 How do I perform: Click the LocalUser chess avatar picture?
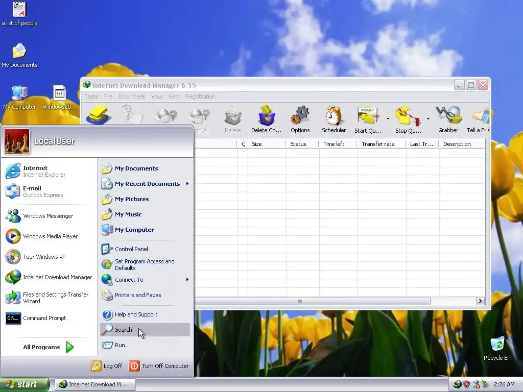pyautogui.click(x=17, y=141)
